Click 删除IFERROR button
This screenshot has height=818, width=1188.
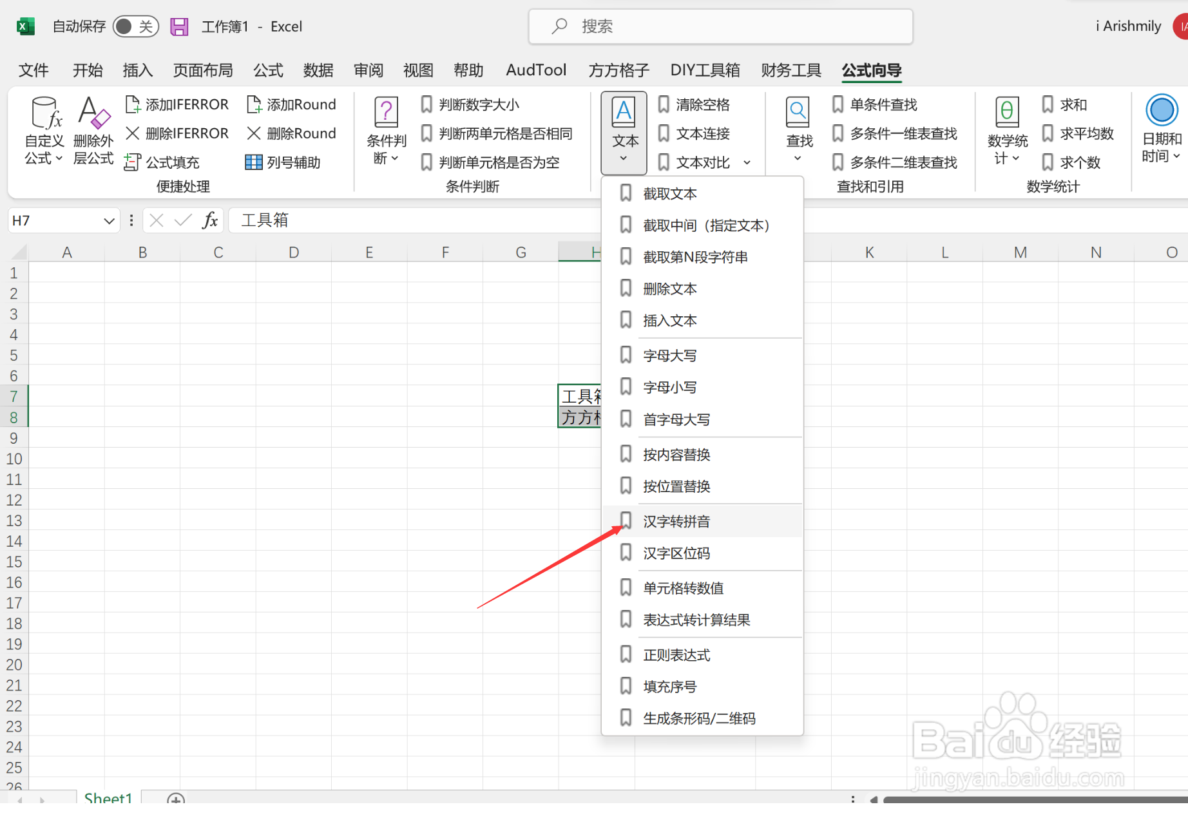point(177,133)
